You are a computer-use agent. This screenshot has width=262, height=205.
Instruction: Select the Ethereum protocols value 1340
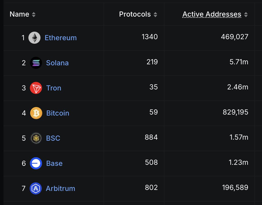[150, 37]
